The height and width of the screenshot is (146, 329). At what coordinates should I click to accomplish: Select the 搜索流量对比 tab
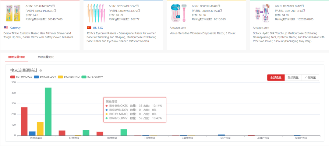click(x=16, y=57)
